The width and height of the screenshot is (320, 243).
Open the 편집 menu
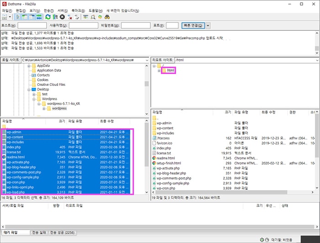tap(21, 11)
